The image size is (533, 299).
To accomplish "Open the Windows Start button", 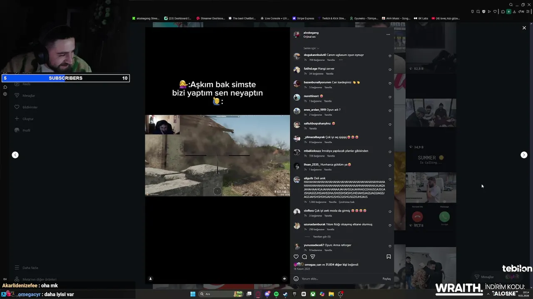I will (193, 294).
